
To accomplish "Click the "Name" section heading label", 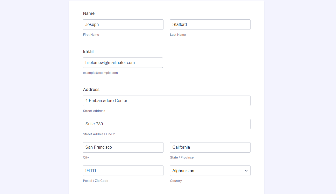I will pos(89,13).
